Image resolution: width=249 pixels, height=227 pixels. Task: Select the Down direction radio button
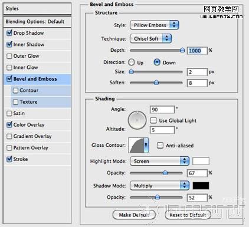click(x=157, y=62)
